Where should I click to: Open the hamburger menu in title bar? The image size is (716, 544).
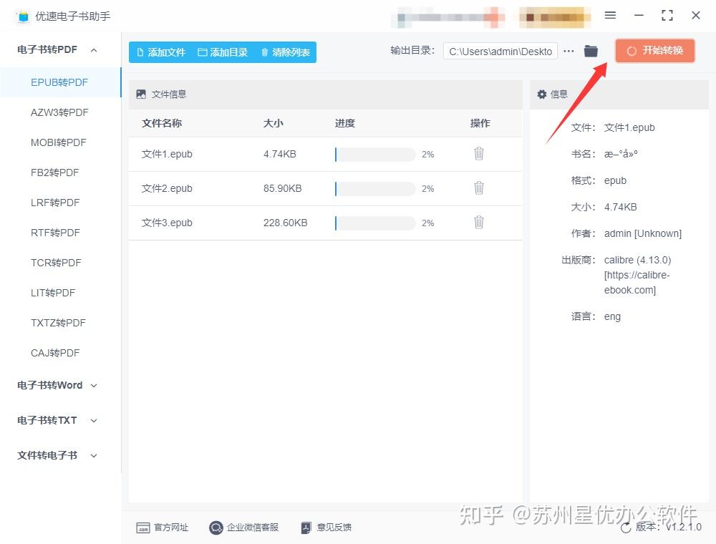click(x=610, y=16)
